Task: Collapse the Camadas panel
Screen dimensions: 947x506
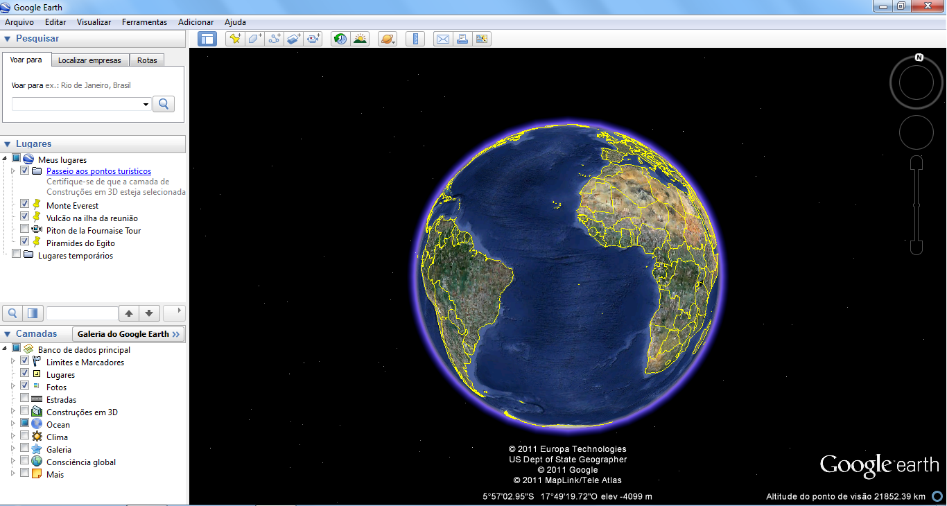Action: coord(7,333)
